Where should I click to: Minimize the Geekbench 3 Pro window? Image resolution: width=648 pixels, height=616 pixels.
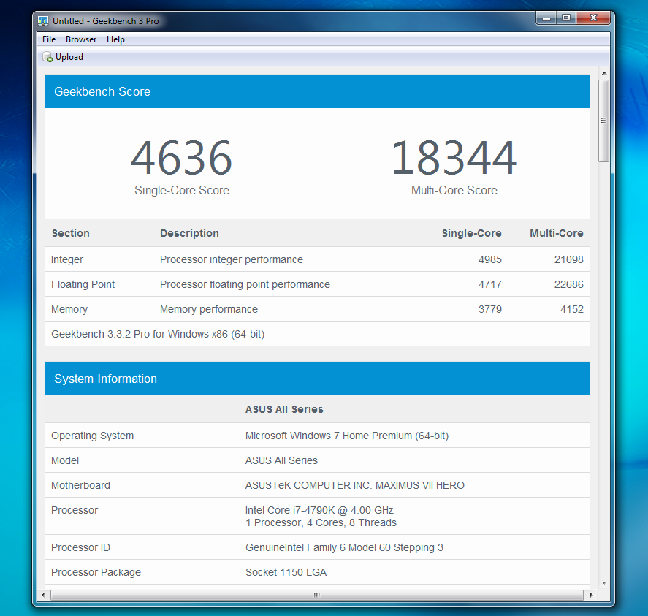click(546, 18)
